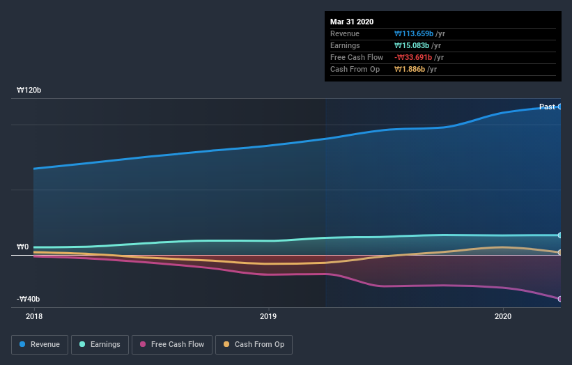Click the Past label on chart
Screen dimensions: 572x365
point(547,107)
